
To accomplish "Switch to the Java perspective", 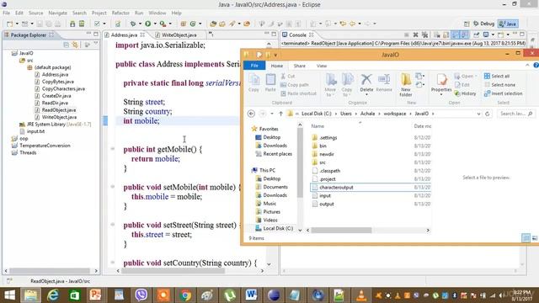I will click(508, 24).
